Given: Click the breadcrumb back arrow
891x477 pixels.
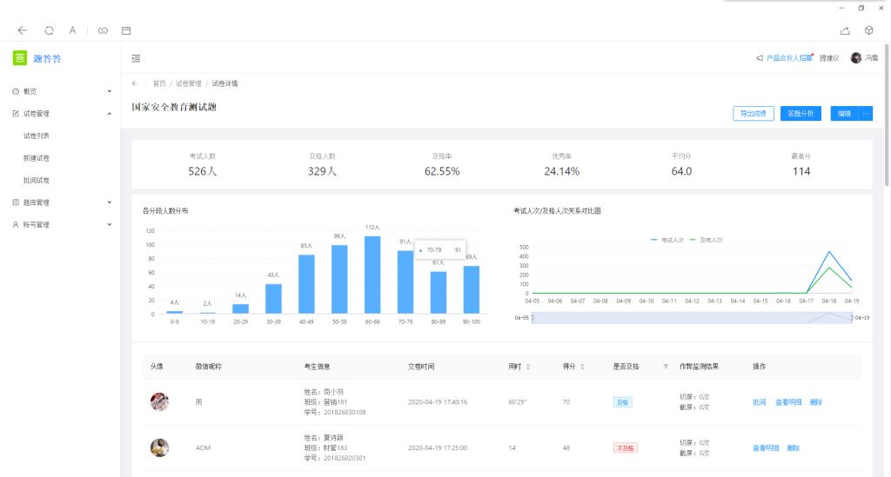Looking at the screenshot, I should tap(135, 83).
